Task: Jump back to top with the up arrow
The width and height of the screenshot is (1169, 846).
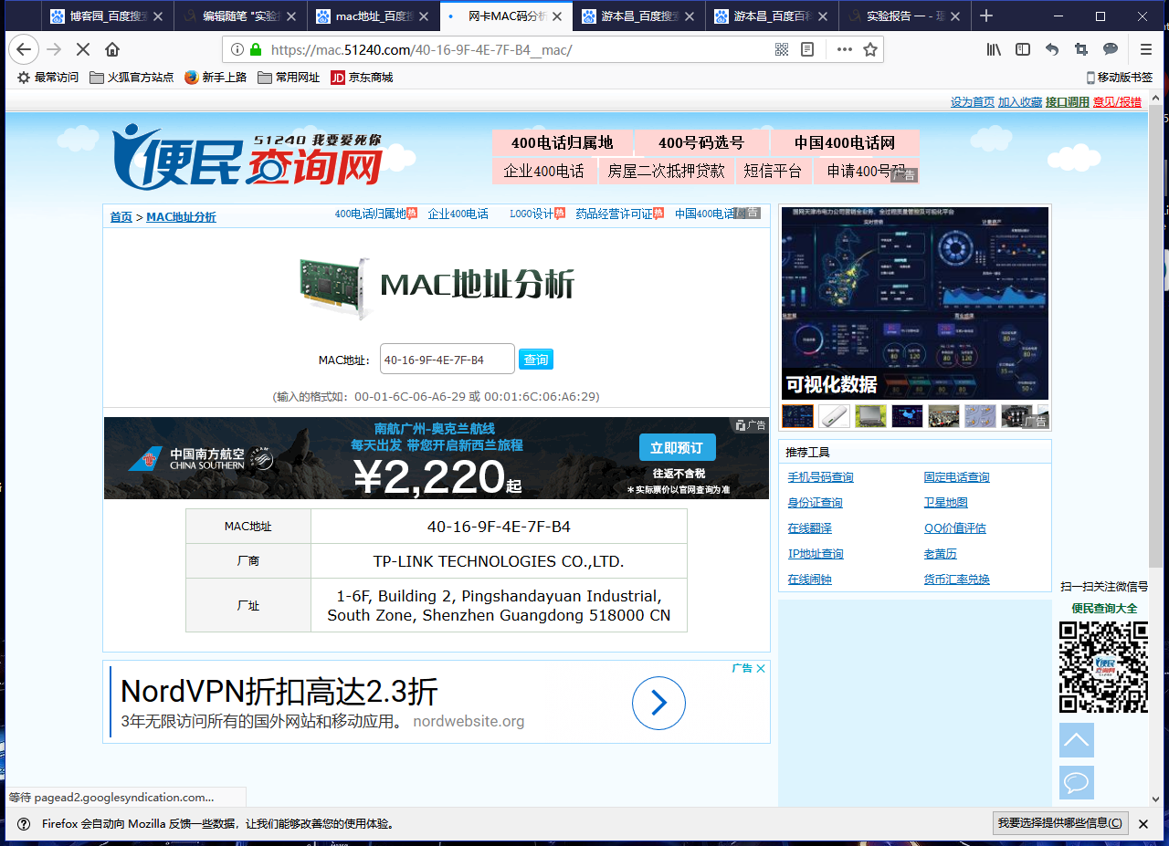Action: click(1077, 740)
